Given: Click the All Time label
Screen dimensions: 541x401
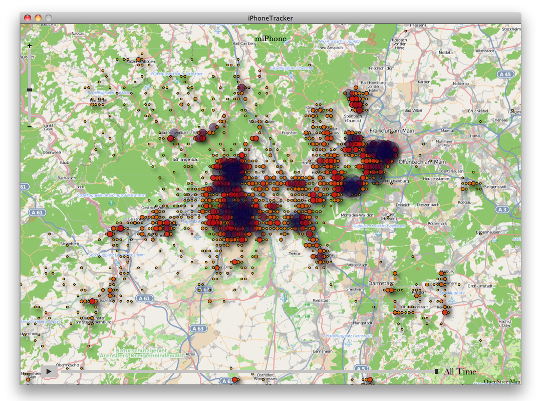Looking at the screenshot, I should point(459,371).
